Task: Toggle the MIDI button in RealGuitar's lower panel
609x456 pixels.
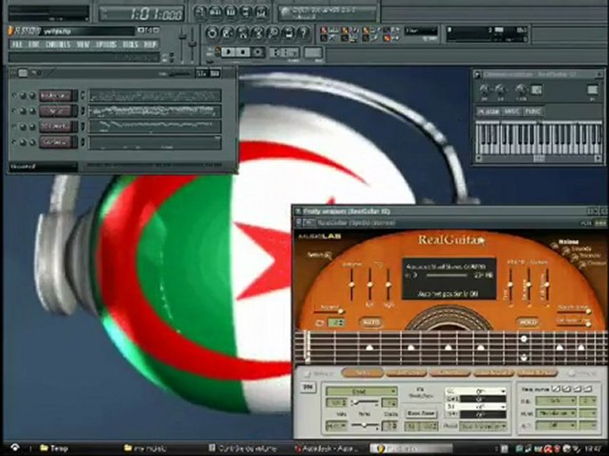Action: point(308,387)
